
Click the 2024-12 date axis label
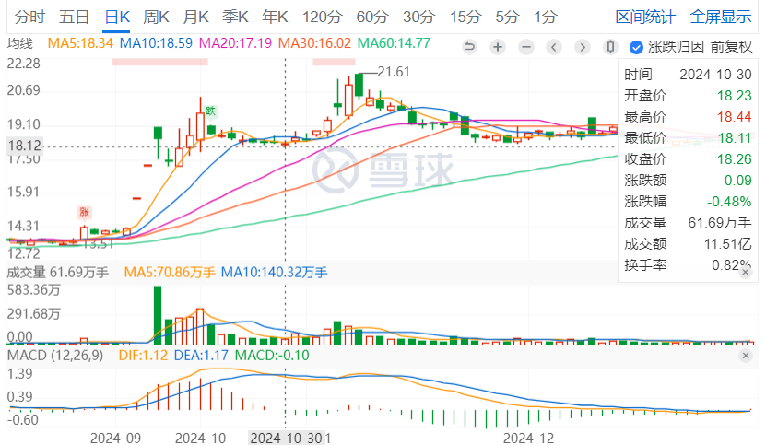(x=528, y=439)
